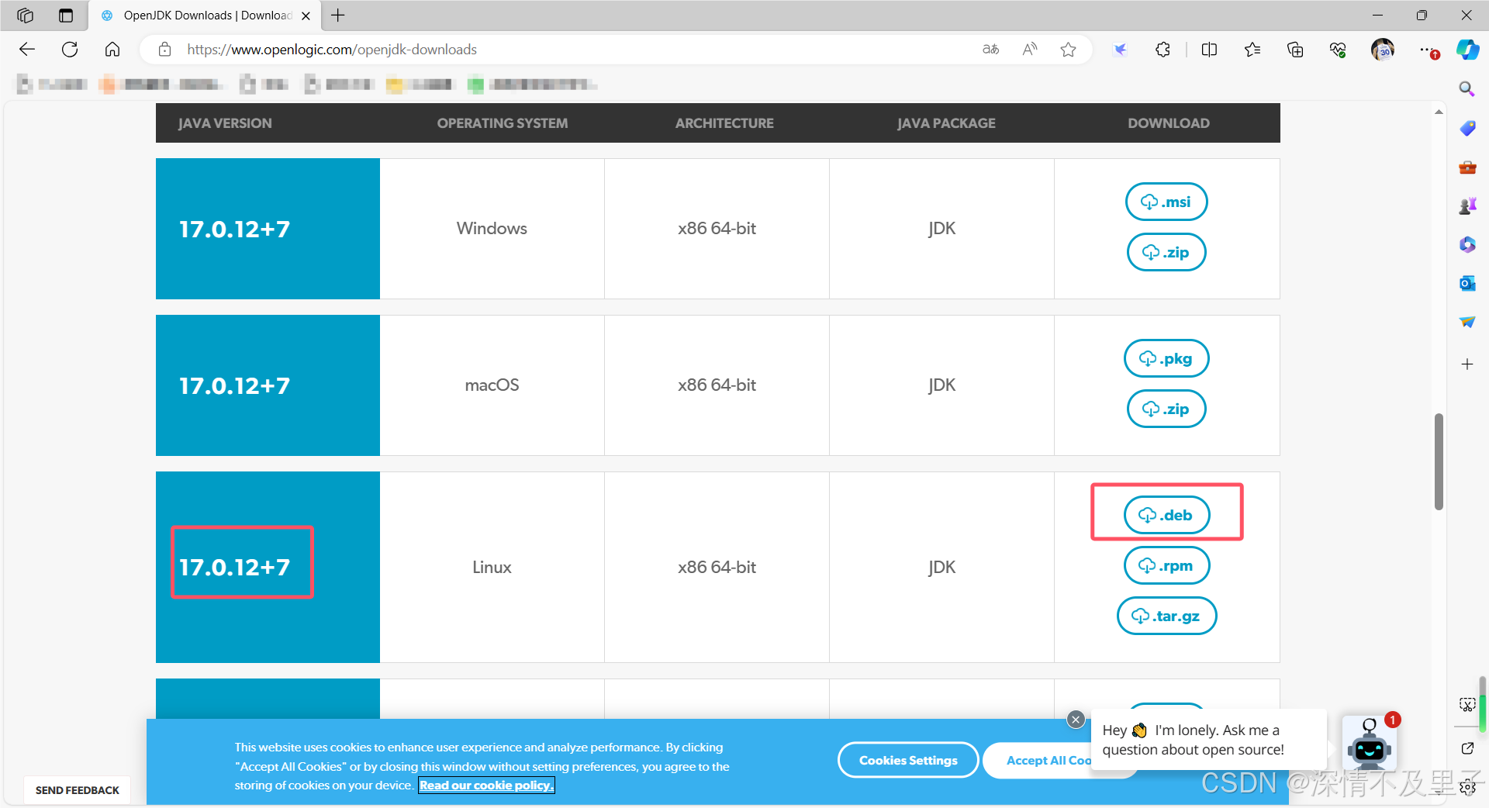Read the cookie policy link
The height and width of the screenshot is (808, 1489).
tap(486, 786)
